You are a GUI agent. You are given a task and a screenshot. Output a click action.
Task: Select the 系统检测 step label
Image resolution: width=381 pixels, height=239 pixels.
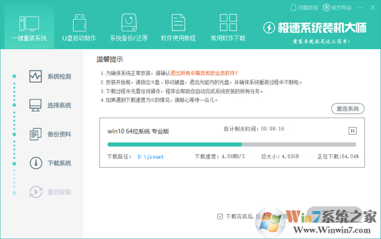[x=59, y=77]
